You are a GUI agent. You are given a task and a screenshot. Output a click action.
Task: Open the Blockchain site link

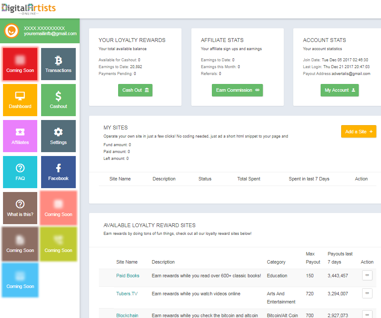coord(127,315)
